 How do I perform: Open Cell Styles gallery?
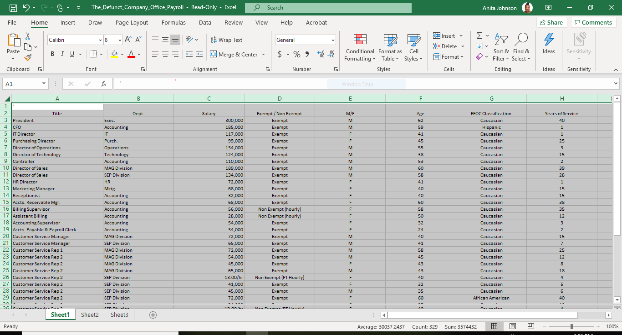[x=413, y=47]
